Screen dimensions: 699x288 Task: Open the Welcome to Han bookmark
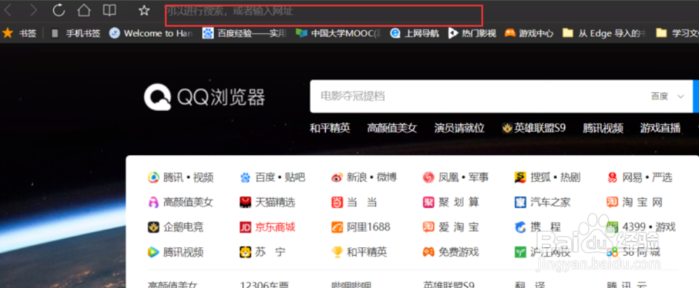pos(151,33)
